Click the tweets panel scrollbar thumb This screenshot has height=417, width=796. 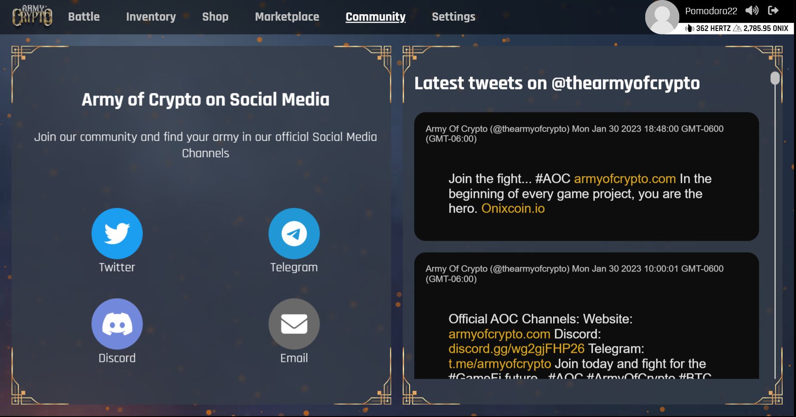click(775, 78)
